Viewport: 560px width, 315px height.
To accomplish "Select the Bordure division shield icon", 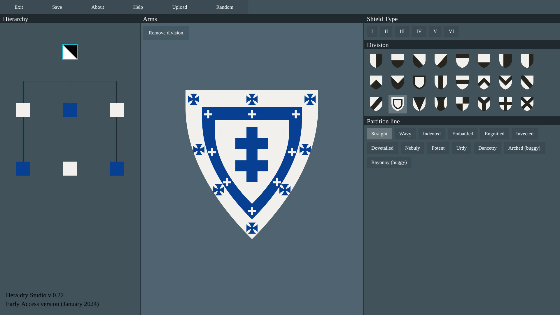I will [419, 82].
